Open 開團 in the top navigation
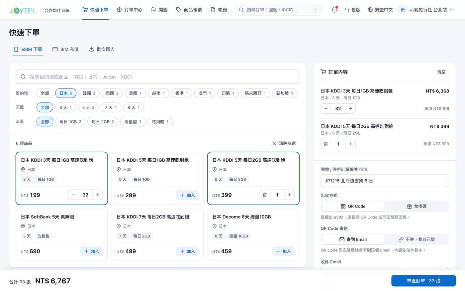 point(159,10)
